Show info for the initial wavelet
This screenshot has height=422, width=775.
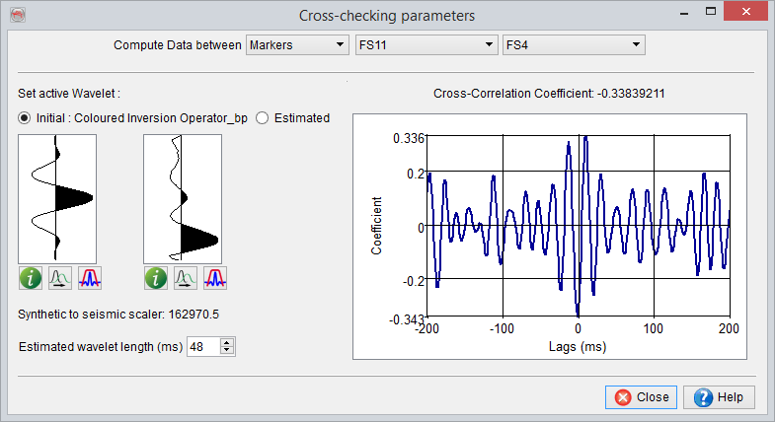[31, 279]
